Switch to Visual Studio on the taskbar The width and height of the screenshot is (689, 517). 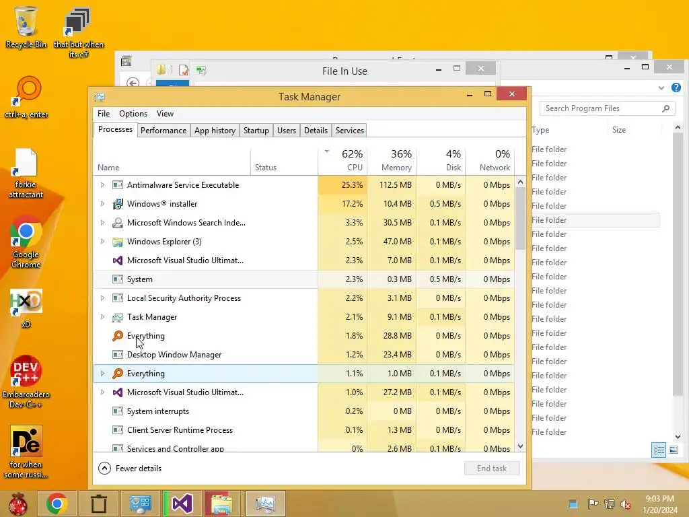pos(182,504)
